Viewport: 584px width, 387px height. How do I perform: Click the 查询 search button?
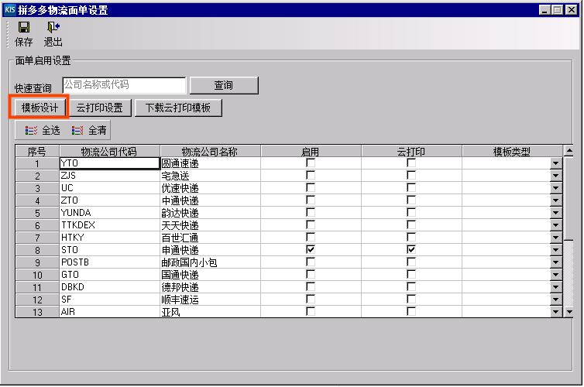224,86
